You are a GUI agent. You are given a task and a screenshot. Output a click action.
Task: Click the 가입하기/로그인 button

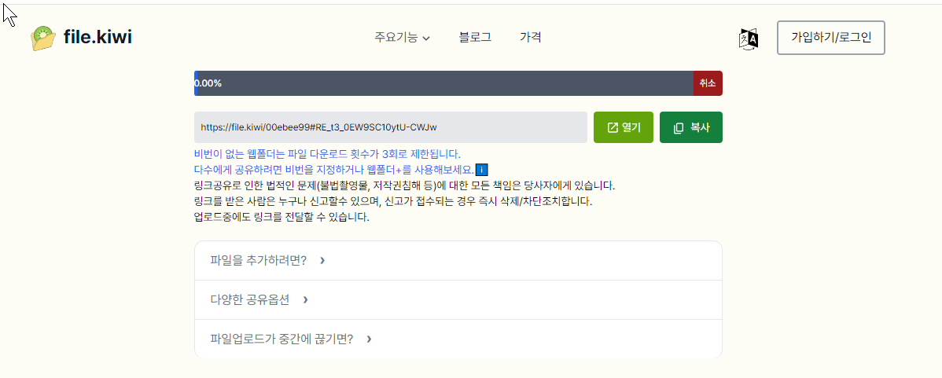831,38
